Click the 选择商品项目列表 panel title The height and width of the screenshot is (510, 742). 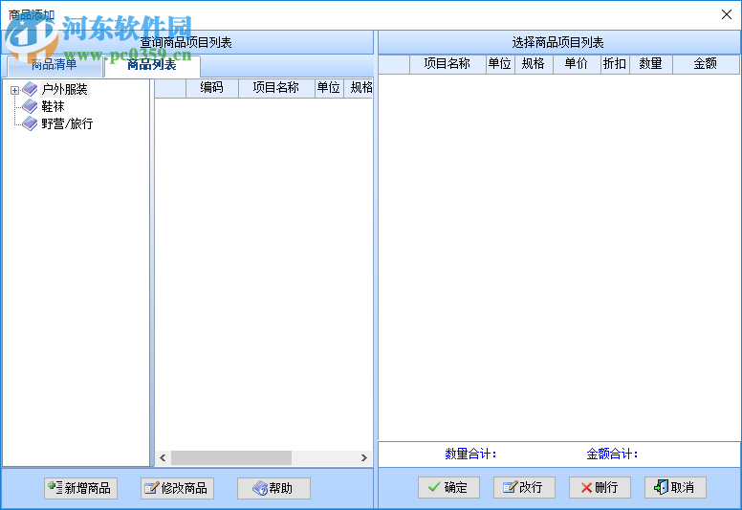[557, 43]
